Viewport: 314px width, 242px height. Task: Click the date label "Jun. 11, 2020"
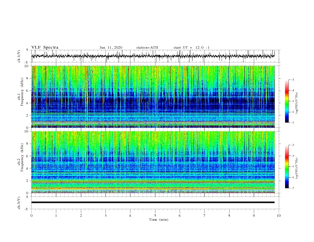[x=111, y=47]
